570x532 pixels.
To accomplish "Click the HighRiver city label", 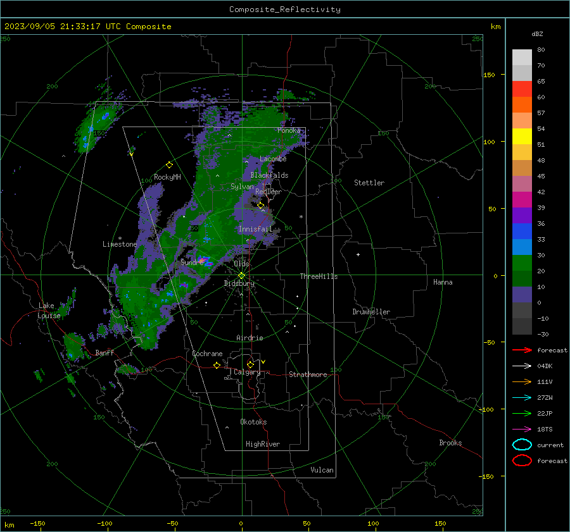I will point(263,444).
